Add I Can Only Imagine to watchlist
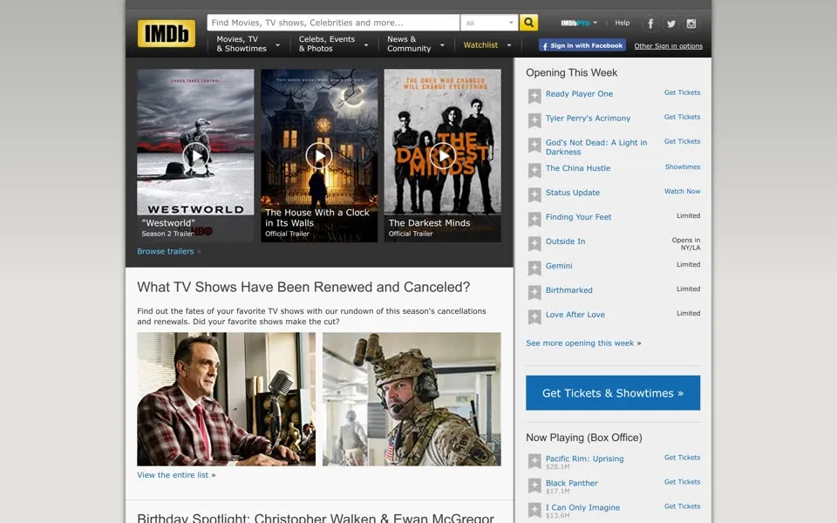Screen dimensions: 837x523 point(534,510)
